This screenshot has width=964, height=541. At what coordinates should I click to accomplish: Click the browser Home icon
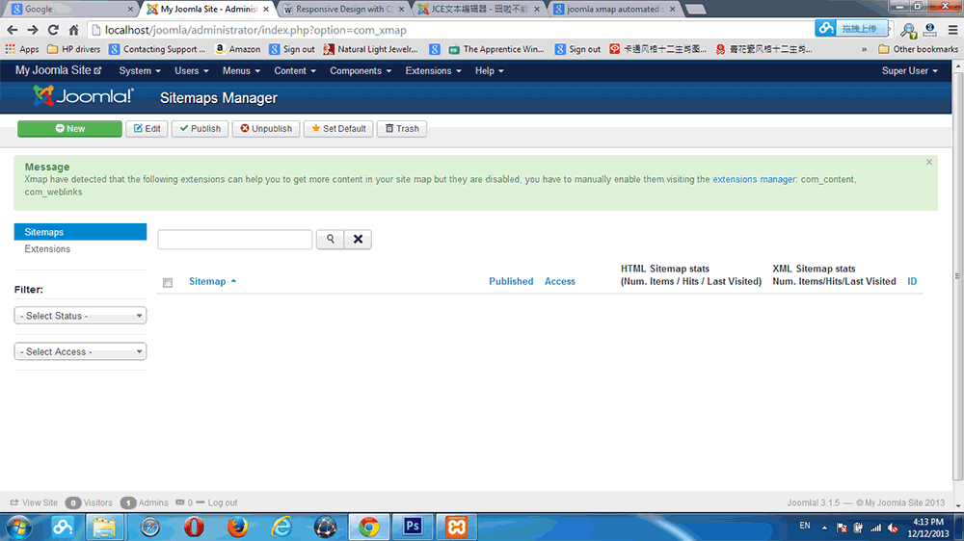pos(74,30)
